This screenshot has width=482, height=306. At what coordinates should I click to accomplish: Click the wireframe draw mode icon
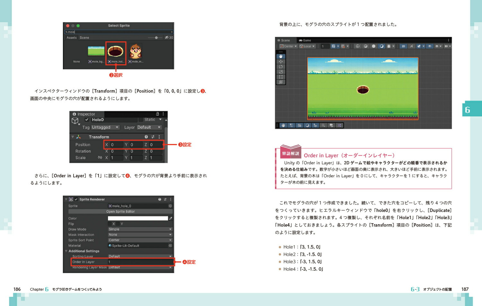pyautogui.click(x=358, y=46)
